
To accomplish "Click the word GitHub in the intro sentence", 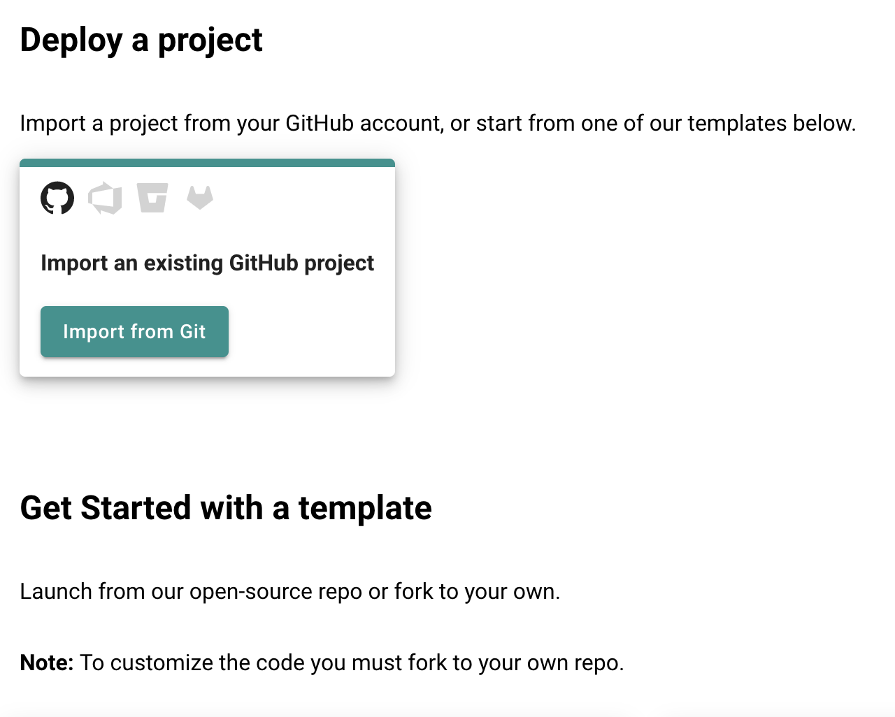I will pyautogui.click(x=320, y=123).
